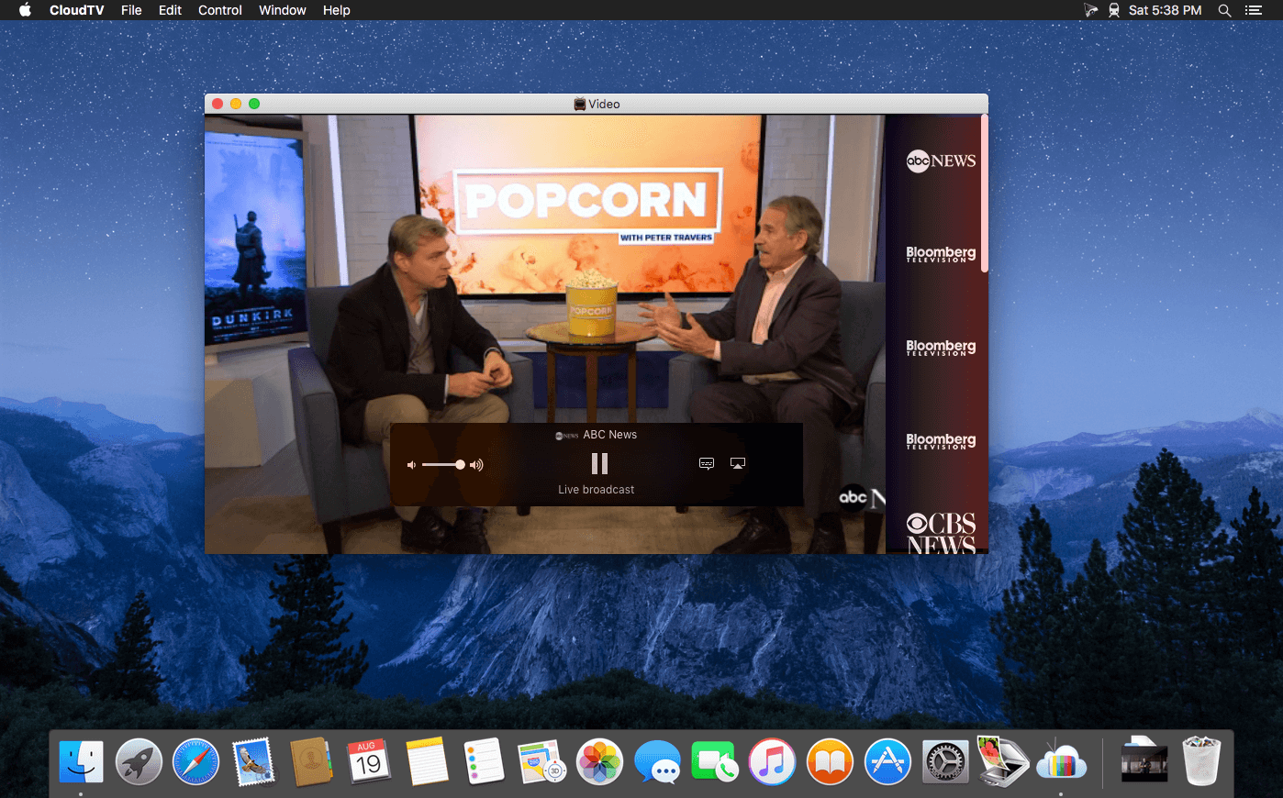Open the minimized window thumbnail in the Dock
The height and width of the screenshot is (798, 1283).
1144,761
